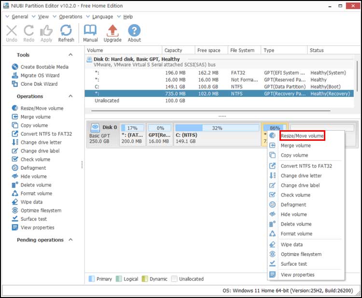This screenshot has height=298, width=362.
Task: Click Defragment sidebar icon
Action: pyautogui.click(x=15, y=168)
